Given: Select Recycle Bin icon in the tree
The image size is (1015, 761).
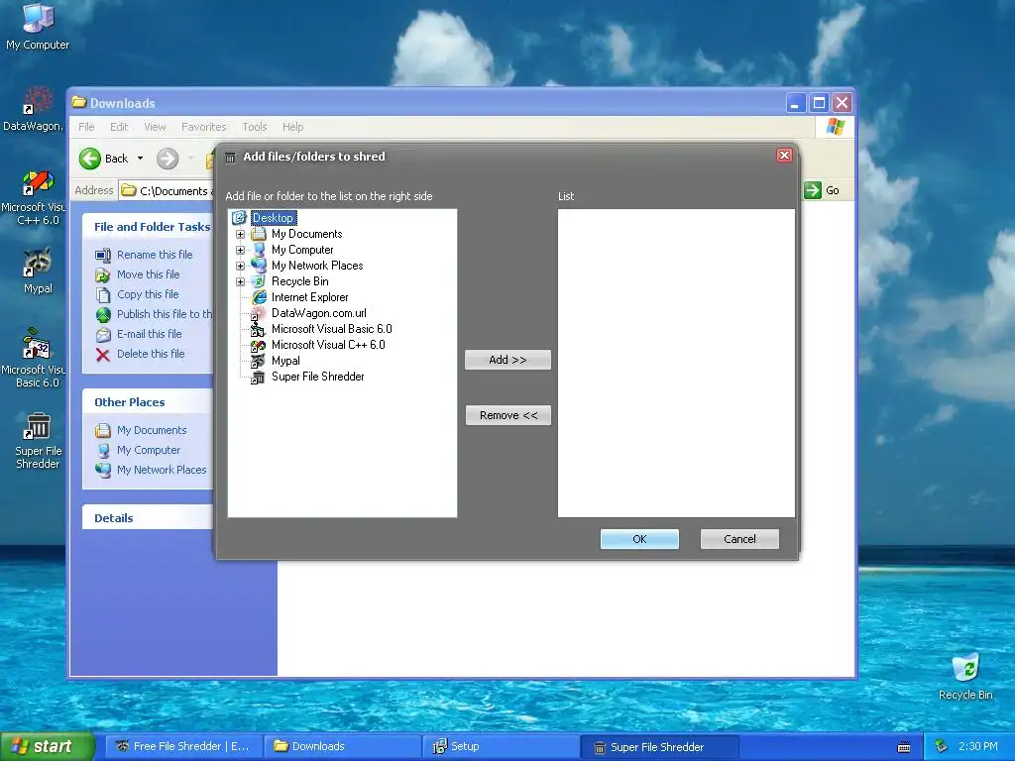Looking at the screenshot, I should 259,281.
